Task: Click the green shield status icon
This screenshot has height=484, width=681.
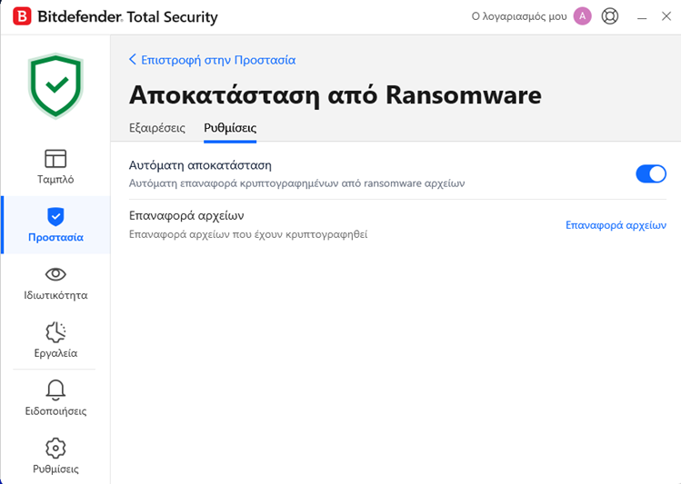Action: [55, 85]
